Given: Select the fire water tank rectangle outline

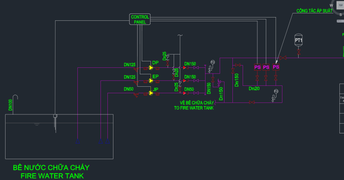Looking at the screenshot, I should pyautogui.click(x=59, y=137).
